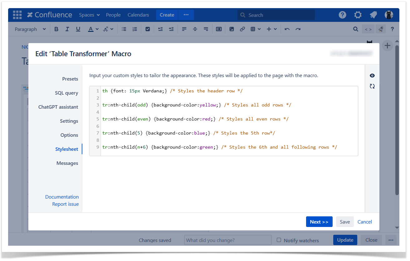Toggle bold formatting in the editor toolbar
The width and height of the screenshot is (410, 261).
[56, 29]
